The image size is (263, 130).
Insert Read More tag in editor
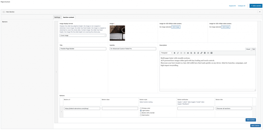pyautogui.click(x=205, y=53)
